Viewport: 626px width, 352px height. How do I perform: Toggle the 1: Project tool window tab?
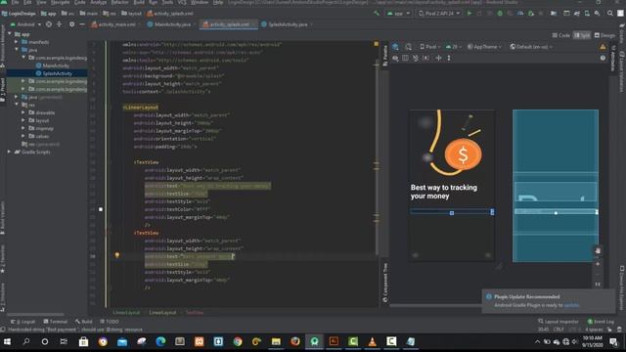[3, 90]
